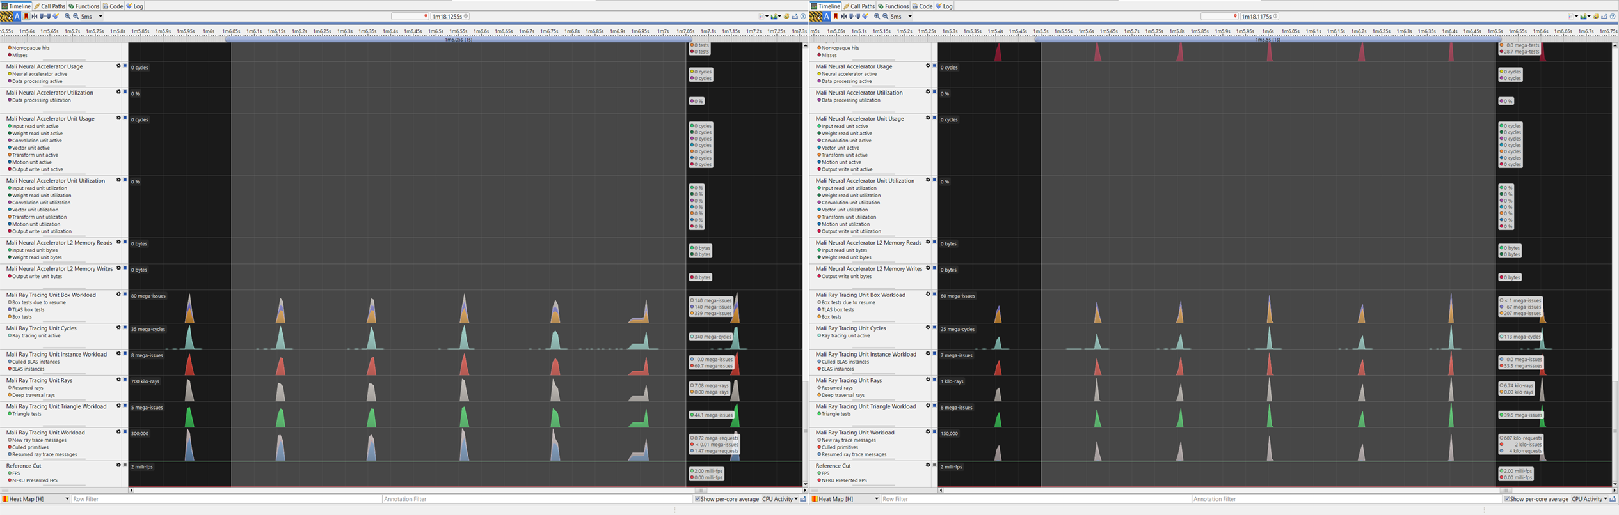The image size is (1619, 515).
Task: Toggle the square button on Mali Ray Tracing Unit Box Workload row, right window
Action: (934, 295)
